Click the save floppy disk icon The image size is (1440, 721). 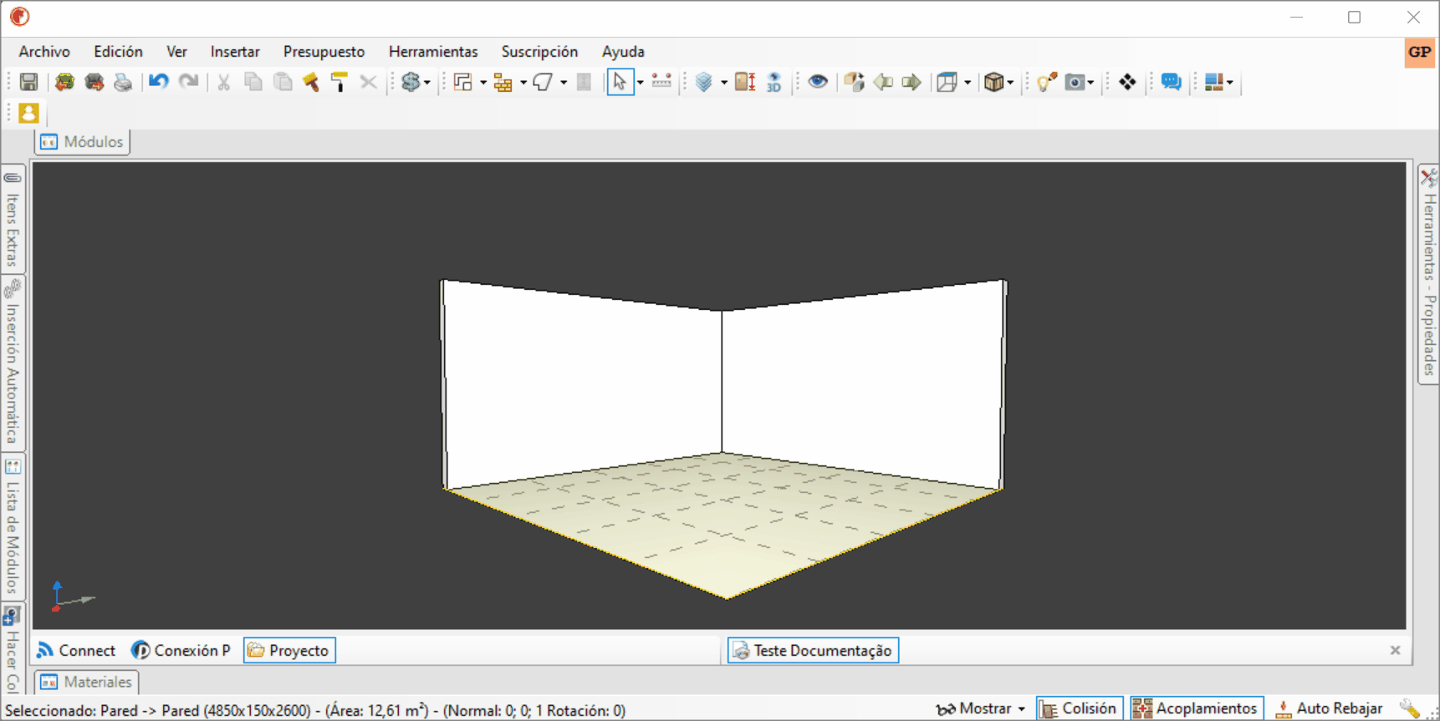point(28,82)
